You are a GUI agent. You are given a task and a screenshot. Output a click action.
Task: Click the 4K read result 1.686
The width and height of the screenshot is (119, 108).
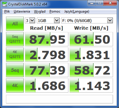click(x=47, y=85)
